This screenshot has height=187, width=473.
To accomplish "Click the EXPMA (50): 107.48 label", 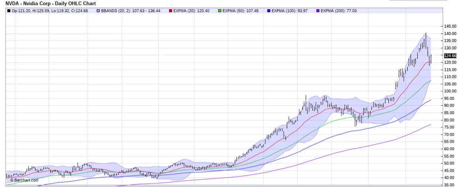I will click(241, 11).
